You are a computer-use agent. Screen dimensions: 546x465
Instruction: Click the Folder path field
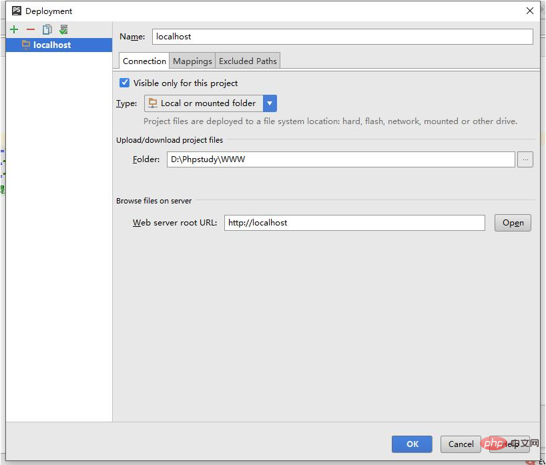point(340,159)
